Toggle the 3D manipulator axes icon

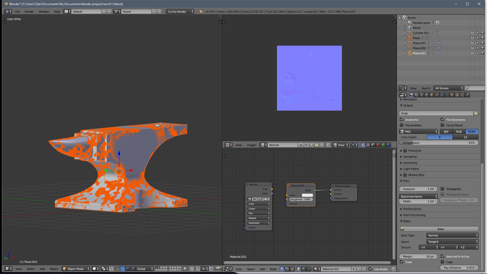pyautogui.click(x=117, y=269)
